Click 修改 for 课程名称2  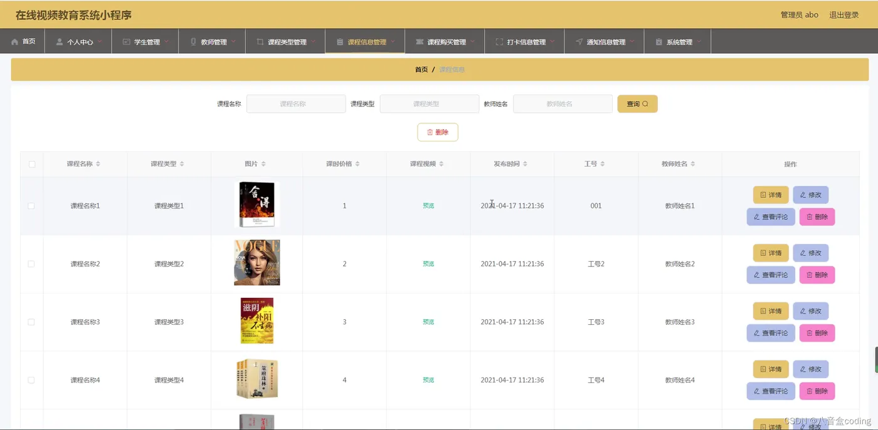click(810, 253)
